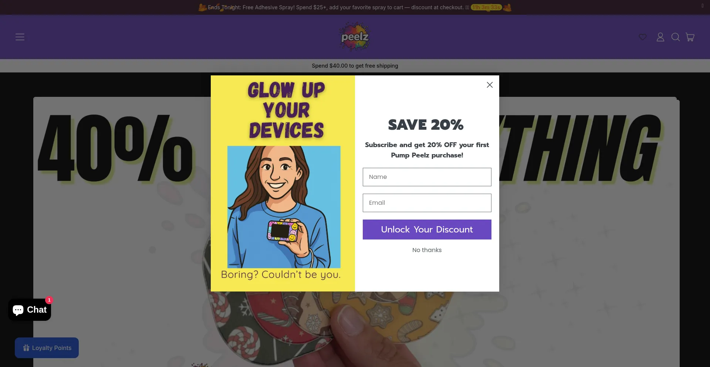Click the Name input field

(427, 177)
